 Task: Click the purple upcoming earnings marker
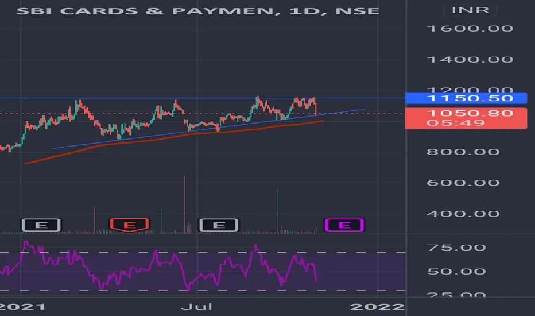tap(344, 225)
